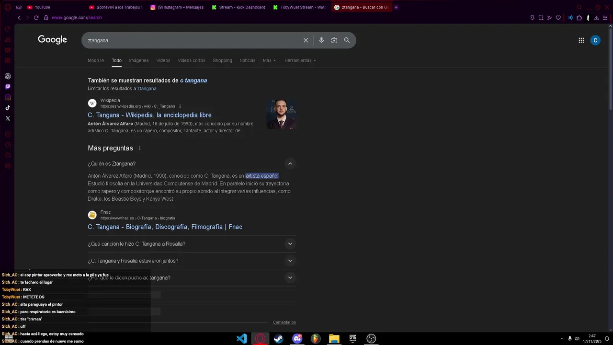The width and height of the screenshot is (613, 345).
Task: Click the site padlock security icon
Action: tap(46, 18)
